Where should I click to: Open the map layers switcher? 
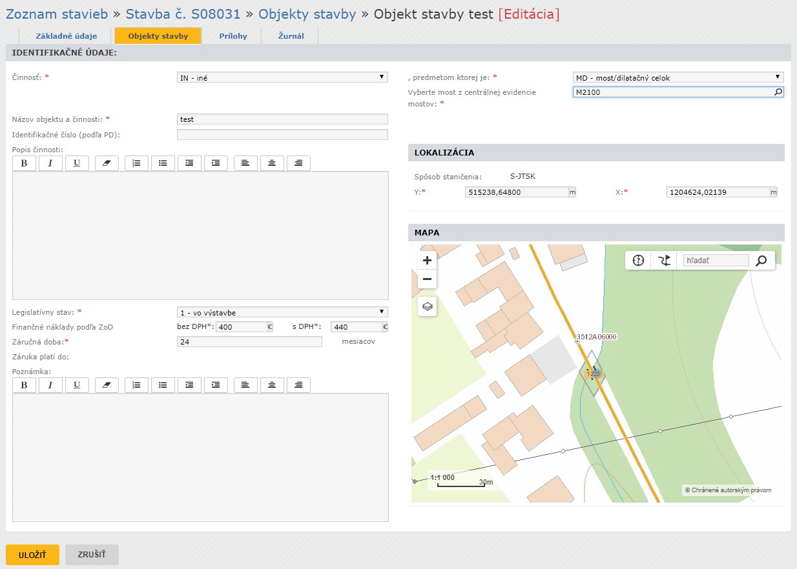(427, 306)
